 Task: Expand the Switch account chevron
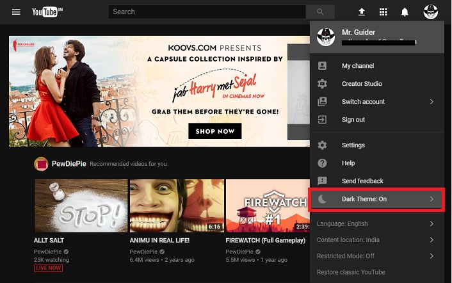coord(432,101)
